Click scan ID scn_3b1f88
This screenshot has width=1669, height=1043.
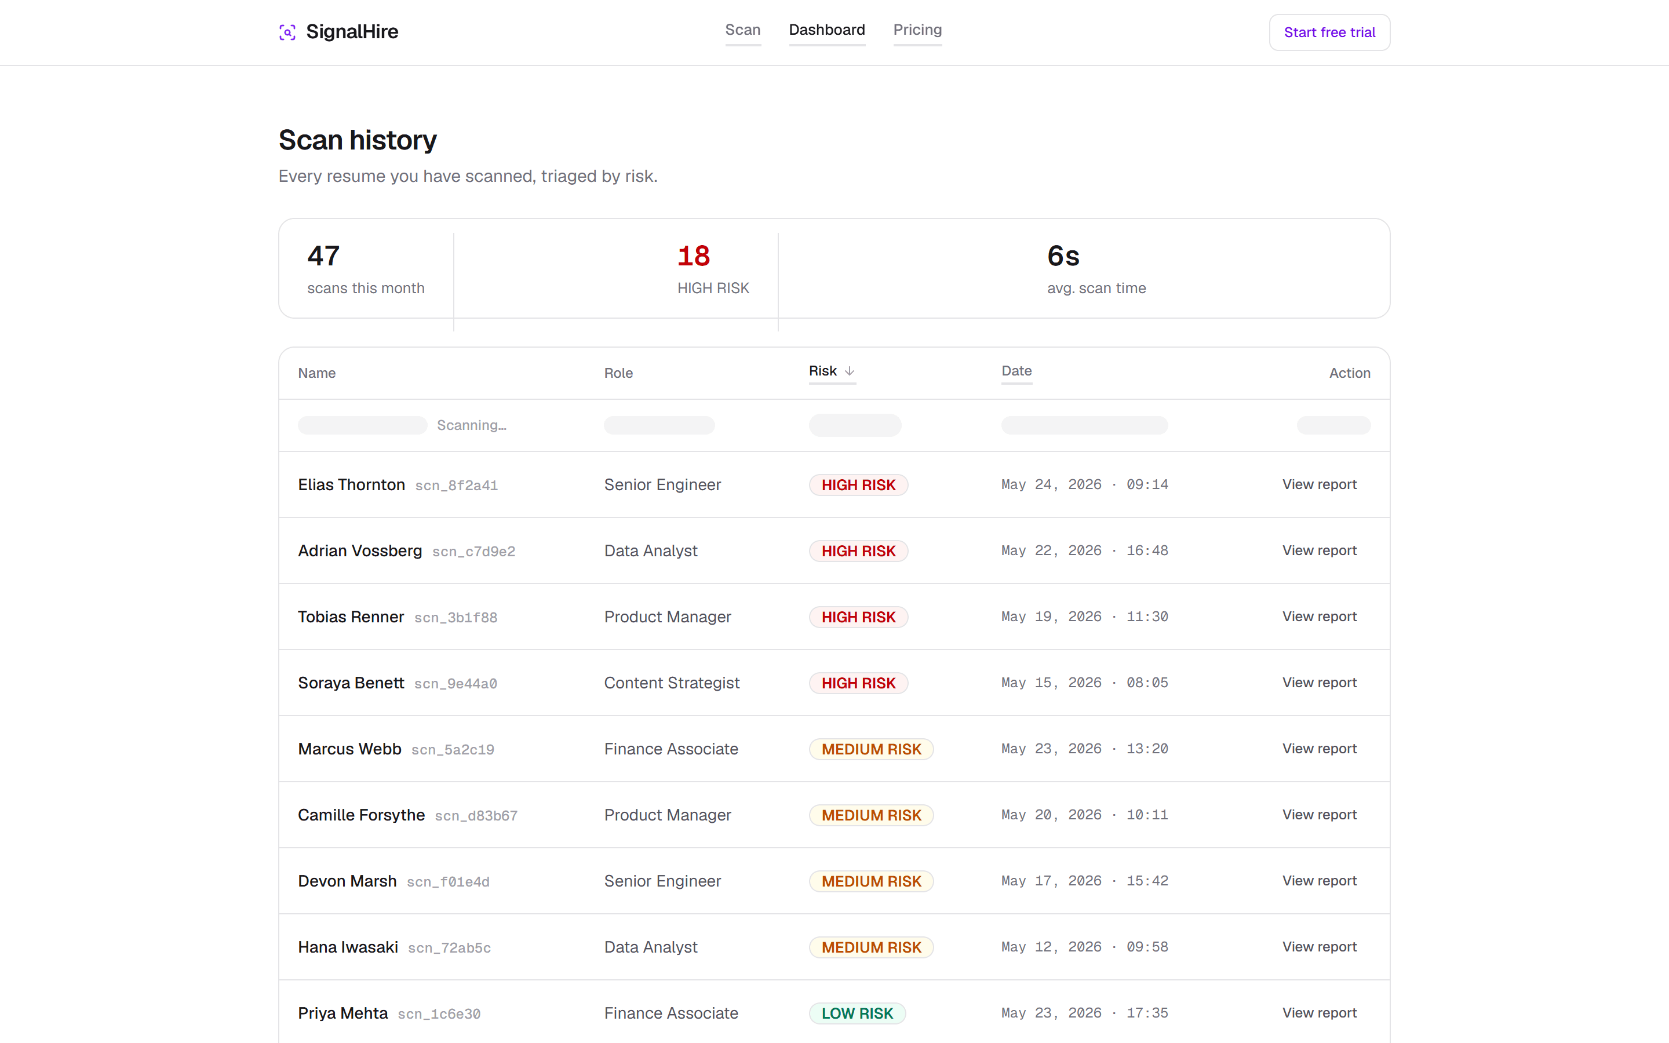(x=456, y=618)
